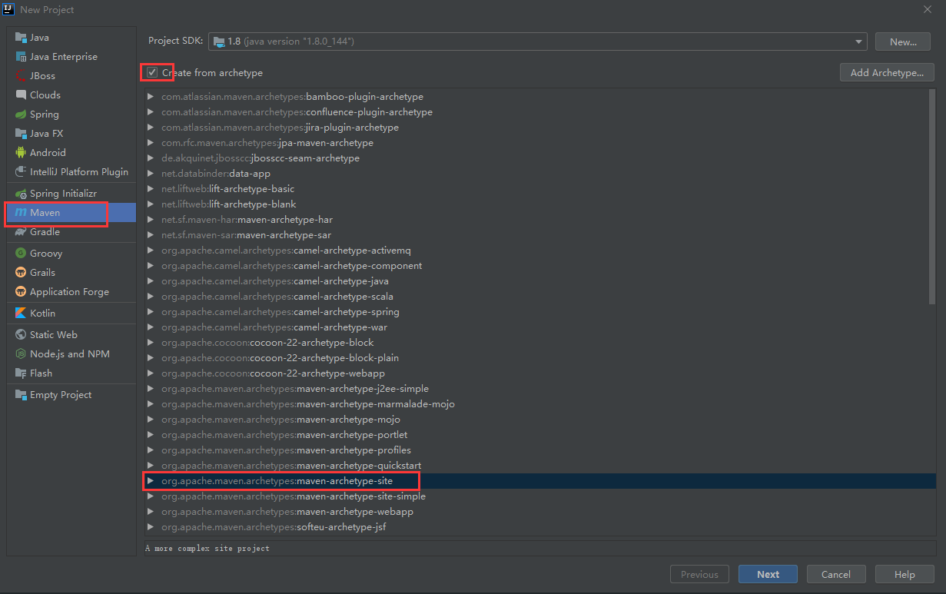This screenshot has height=594, width=946.
Task: Click the Java folder icon in sidebar
Action: point(21,38)
